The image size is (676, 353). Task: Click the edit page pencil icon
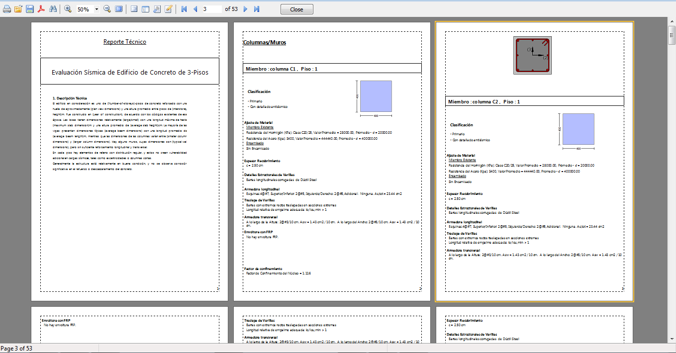coord(169,9)
